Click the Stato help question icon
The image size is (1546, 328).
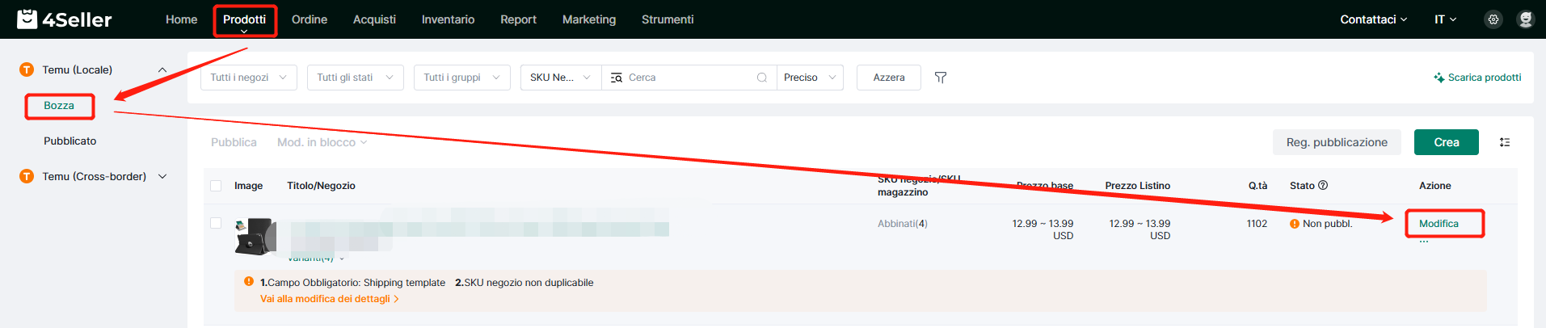[1323, 185]
